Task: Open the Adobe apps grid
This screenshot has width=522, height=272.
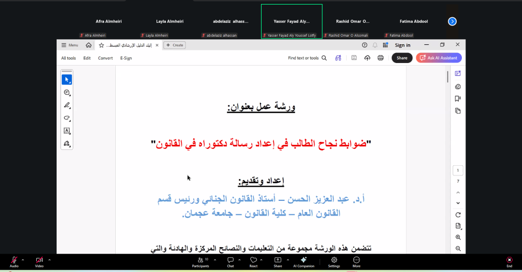Action: (x=385, y=45)
